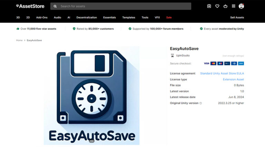Click the thumbs-up five-star assets icon

(x=18, y=29)
